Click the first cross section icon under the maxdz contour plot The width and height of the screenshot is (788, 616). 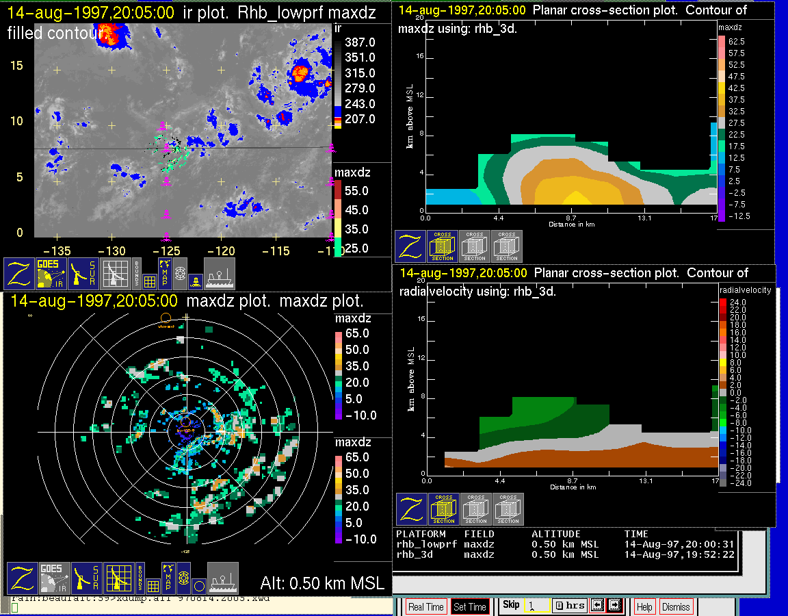pos(443,246)
